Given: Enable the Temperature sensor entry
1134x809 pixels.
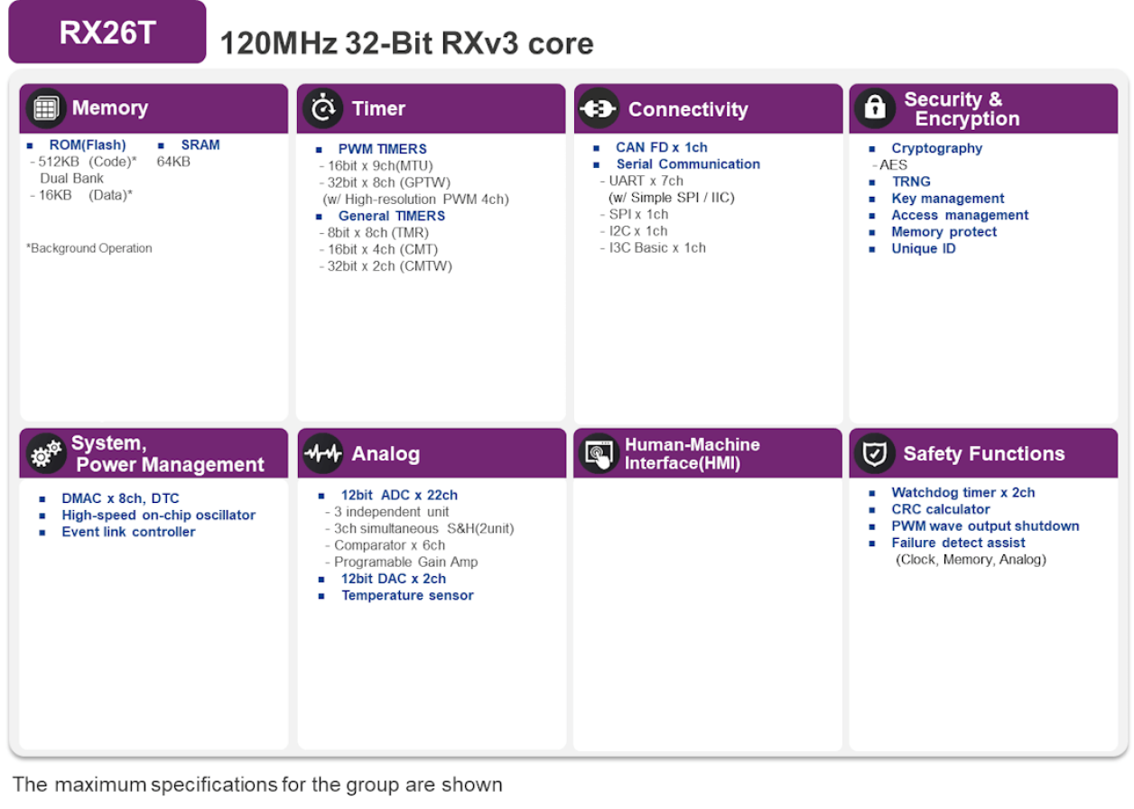Looking at the screenshot, I should pos(407,595).
